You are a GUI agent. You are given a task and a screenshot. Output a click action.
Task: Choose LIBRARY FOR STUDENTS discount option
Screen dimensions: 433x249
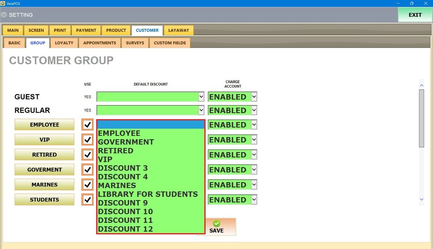coord(151,194)
